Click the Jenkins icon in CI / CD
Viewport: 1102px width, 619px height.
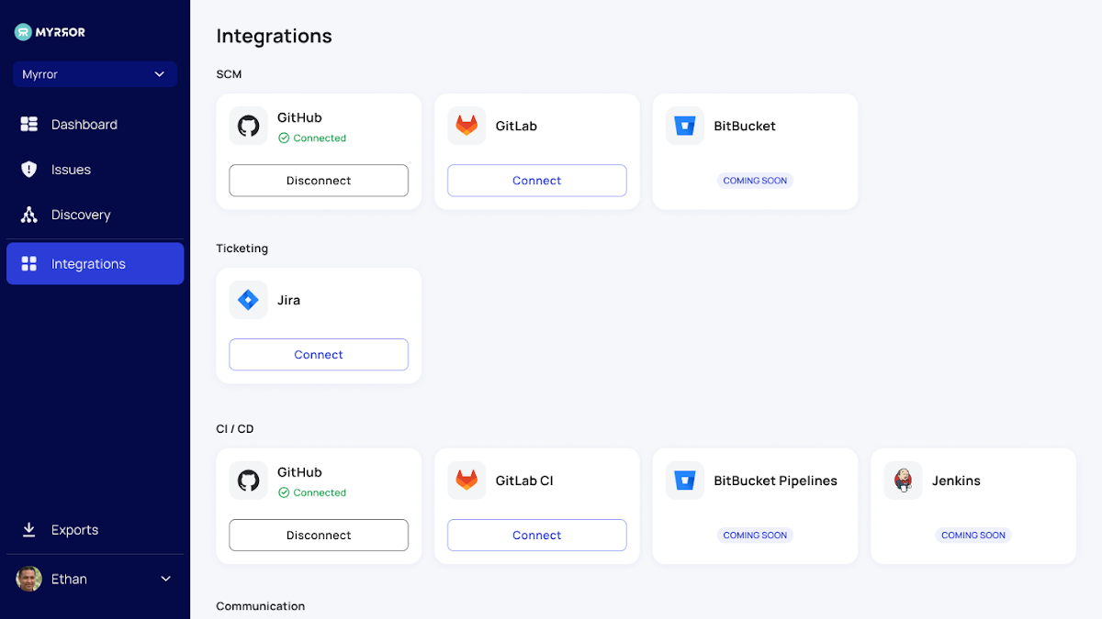click(x=903, y=481)
